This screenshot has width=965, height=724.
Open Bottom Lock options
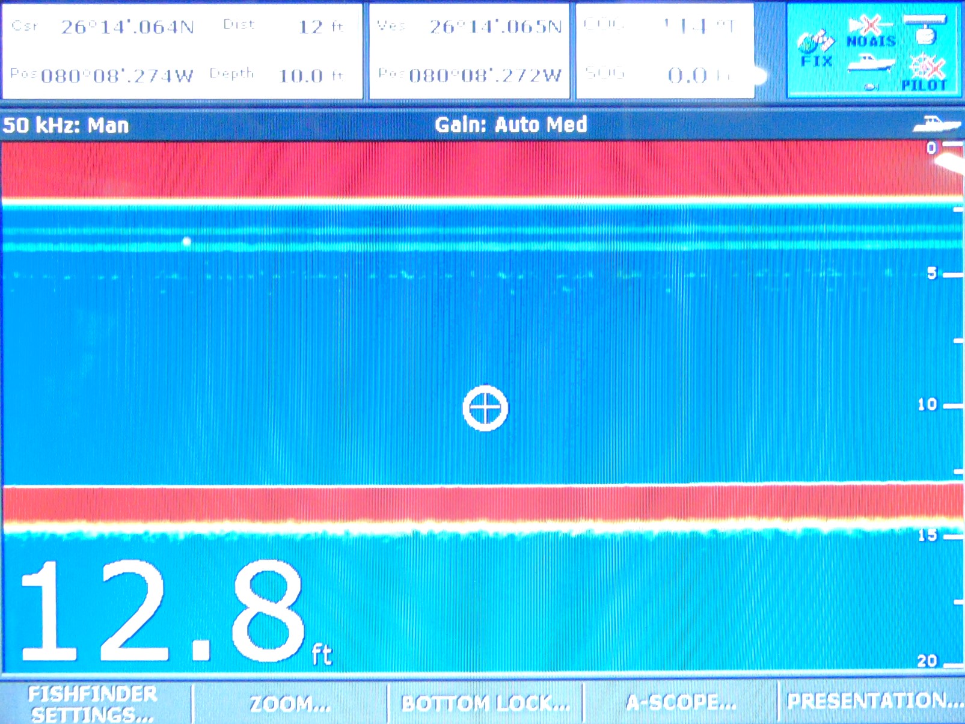(x=485, y=703)
